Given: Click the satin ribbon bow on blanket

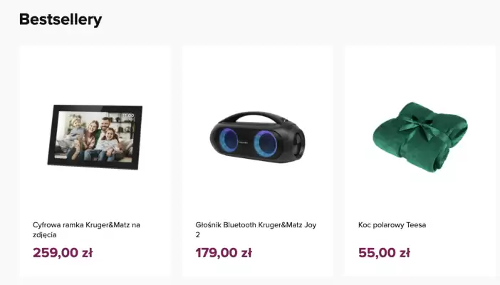Looking at the screenshot, I should 417,127.
